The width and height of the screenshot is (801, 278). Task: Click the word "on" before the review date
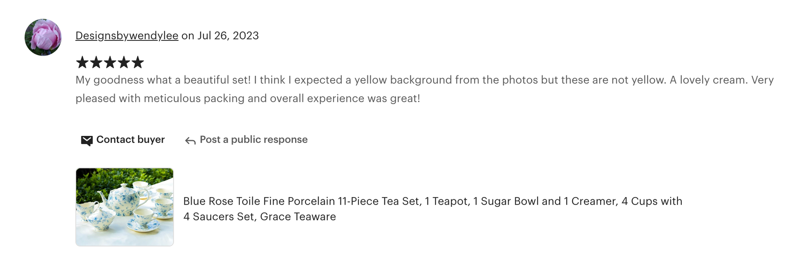click(x=188, y=36)
